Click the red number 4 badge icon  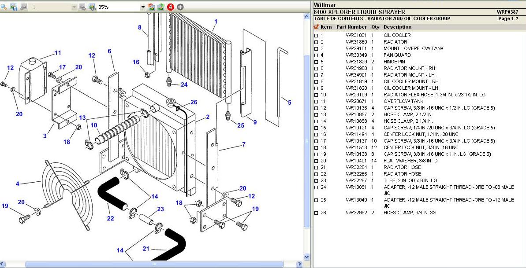coord(171,7)
